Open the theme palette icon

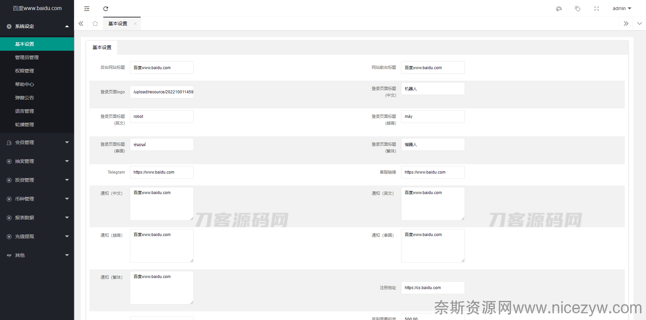559,9
